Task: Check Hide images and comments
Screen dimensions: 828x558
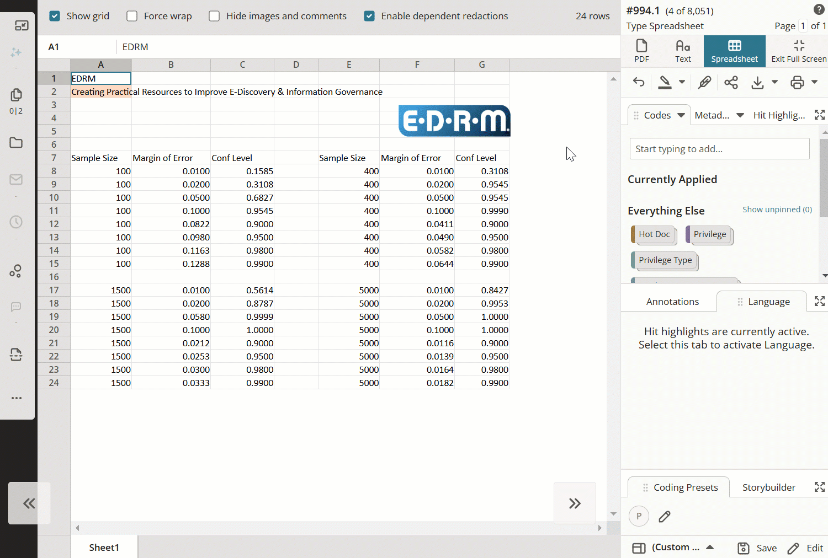Action: [214, 16]
